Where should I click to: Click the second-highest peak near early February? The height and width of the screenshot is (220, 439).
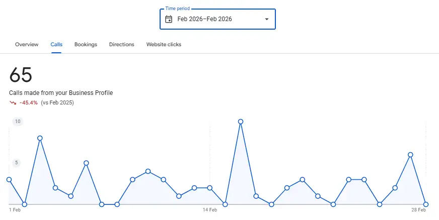(40, 138)
